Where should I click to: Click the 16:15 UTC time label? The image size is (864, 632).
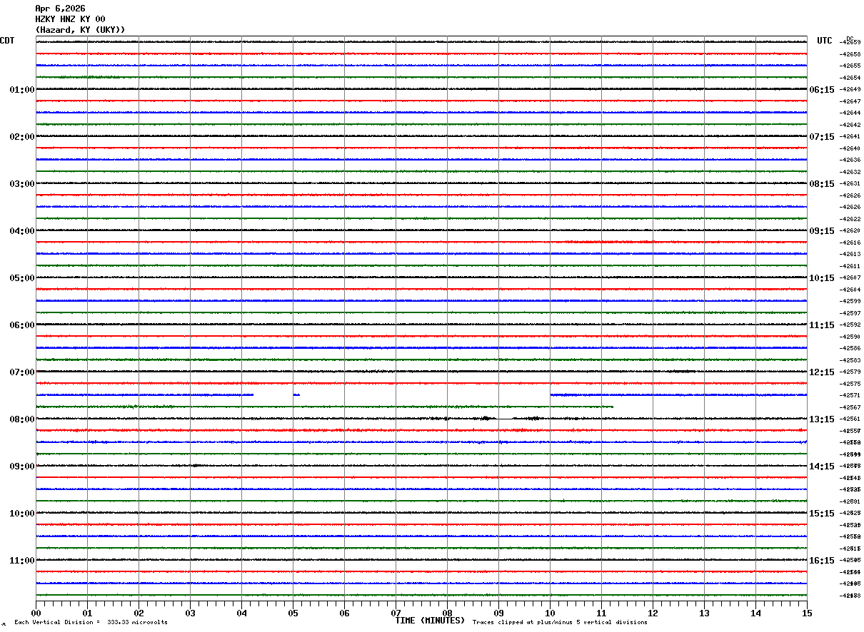822,561
